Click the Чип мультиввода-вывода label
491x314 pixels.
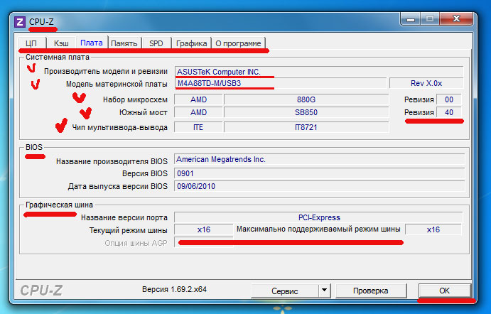coord(119,127)
